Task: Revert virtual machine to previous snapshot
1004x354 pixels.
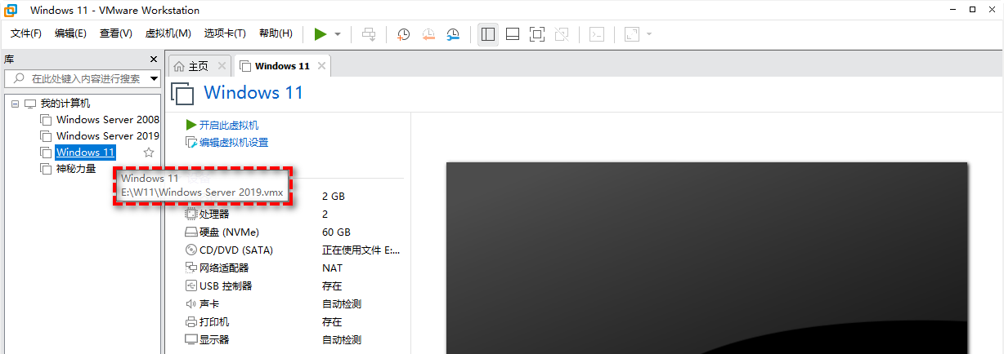Action: (x=428, y=34)
